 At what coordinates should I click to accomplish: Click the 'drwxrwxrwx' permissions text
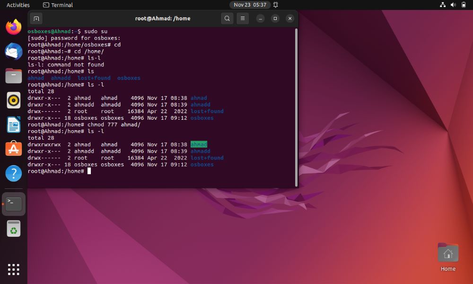(x=44, y=144)
